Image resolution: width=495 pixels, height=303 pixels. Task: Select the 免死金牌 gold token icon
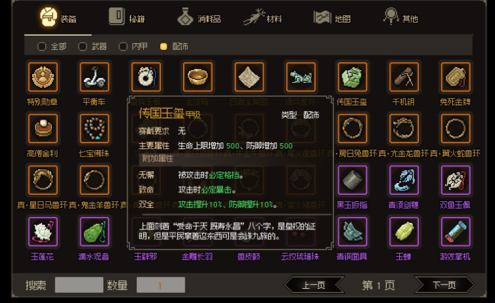456,77
